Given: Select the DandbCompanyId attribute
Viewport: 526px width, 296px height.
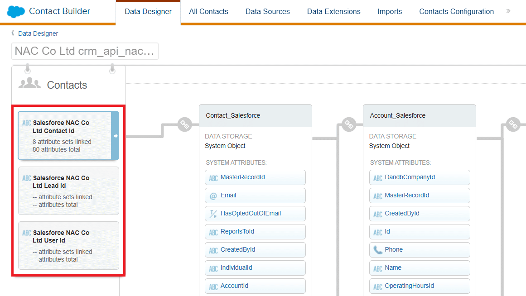Looking at the screenshot, I should click(420, 177).
